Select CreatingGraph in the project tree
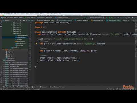Screen dimensions: 137x103 (21, 37)
